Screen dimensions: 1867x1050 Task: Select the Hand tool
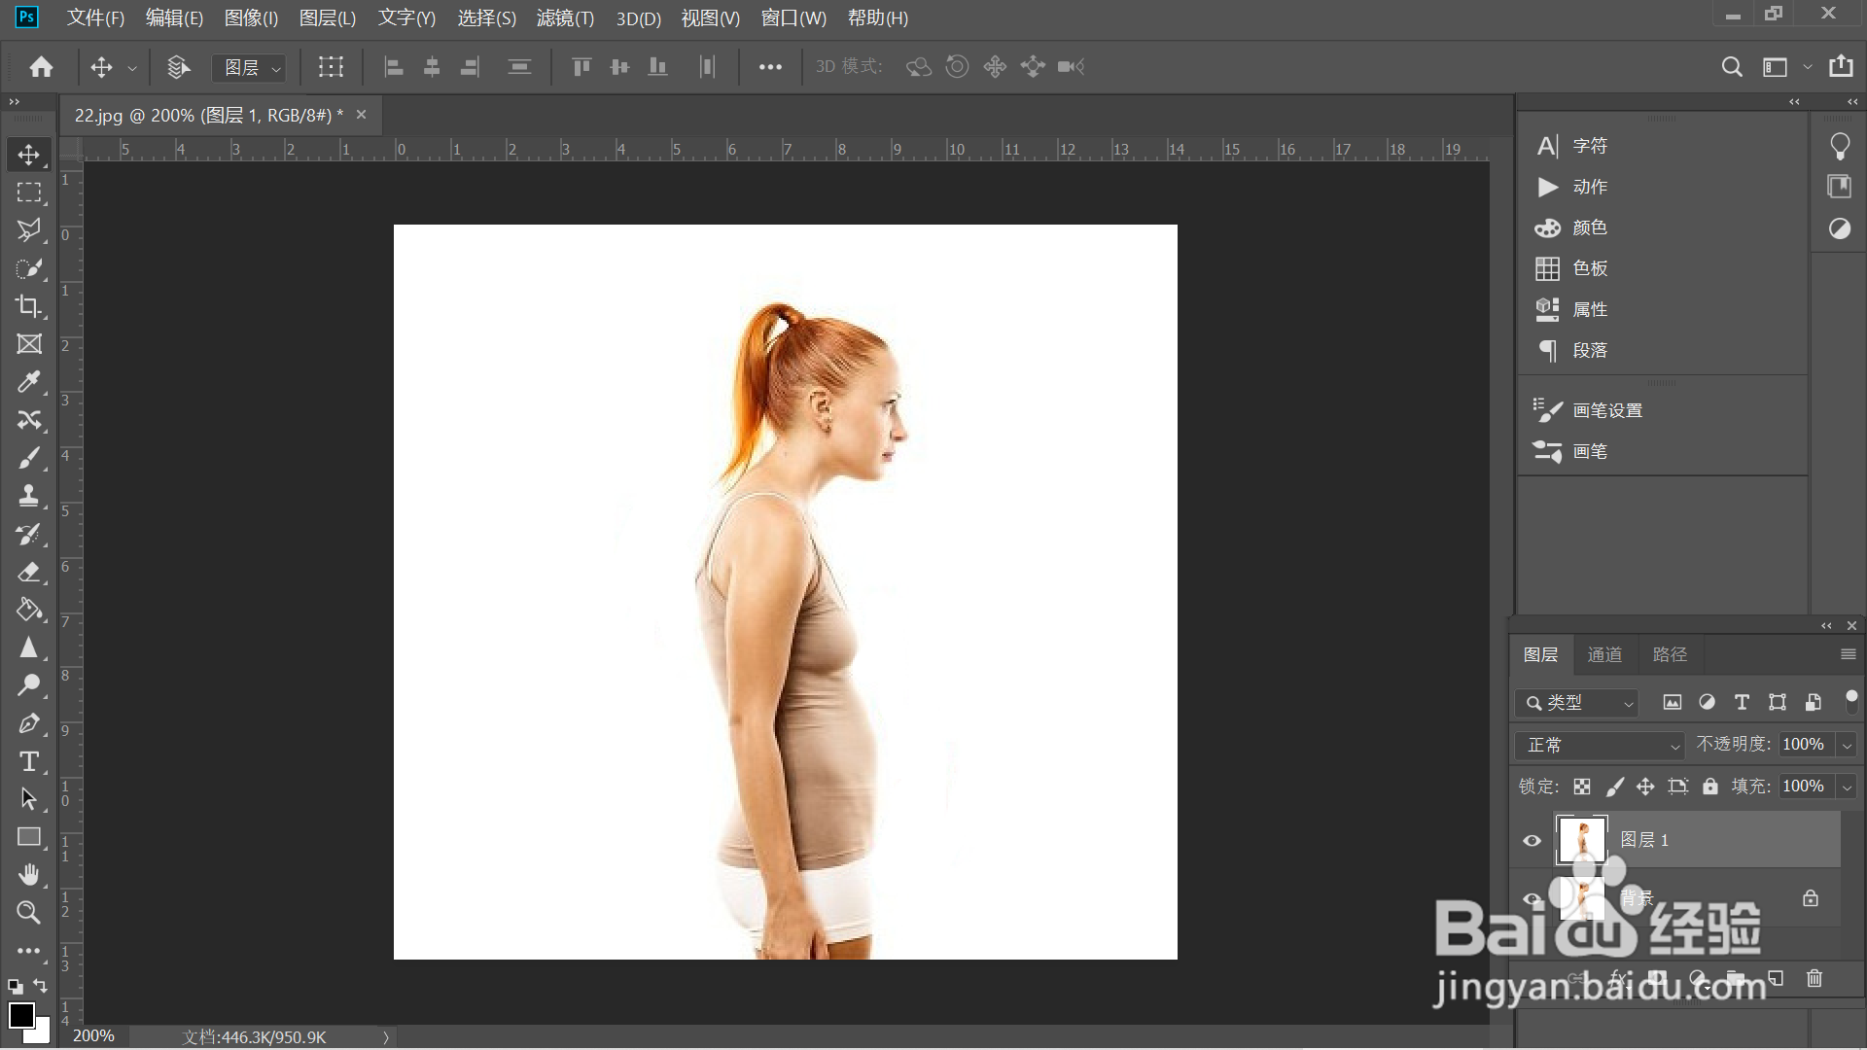(28, 875)
